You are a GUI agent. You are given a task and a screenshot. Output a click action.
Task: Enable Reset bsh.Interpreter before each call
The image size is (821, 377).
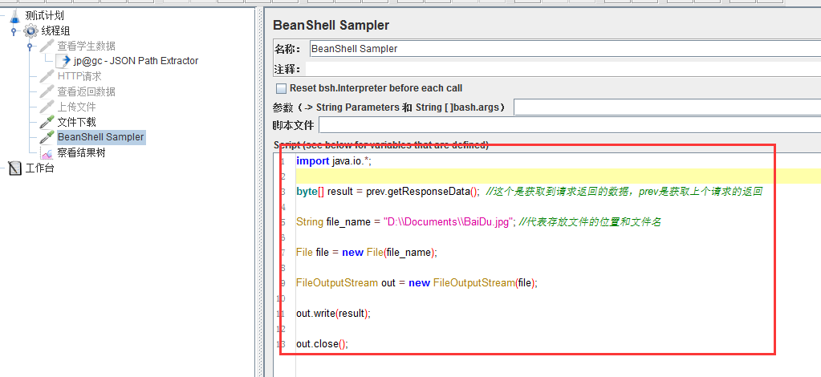[281, 88]
